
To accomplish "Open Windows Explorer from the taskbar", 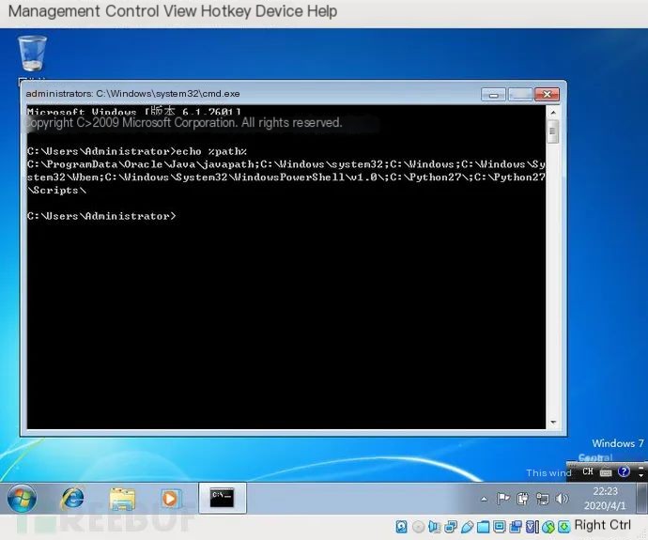I will point(122,499).
